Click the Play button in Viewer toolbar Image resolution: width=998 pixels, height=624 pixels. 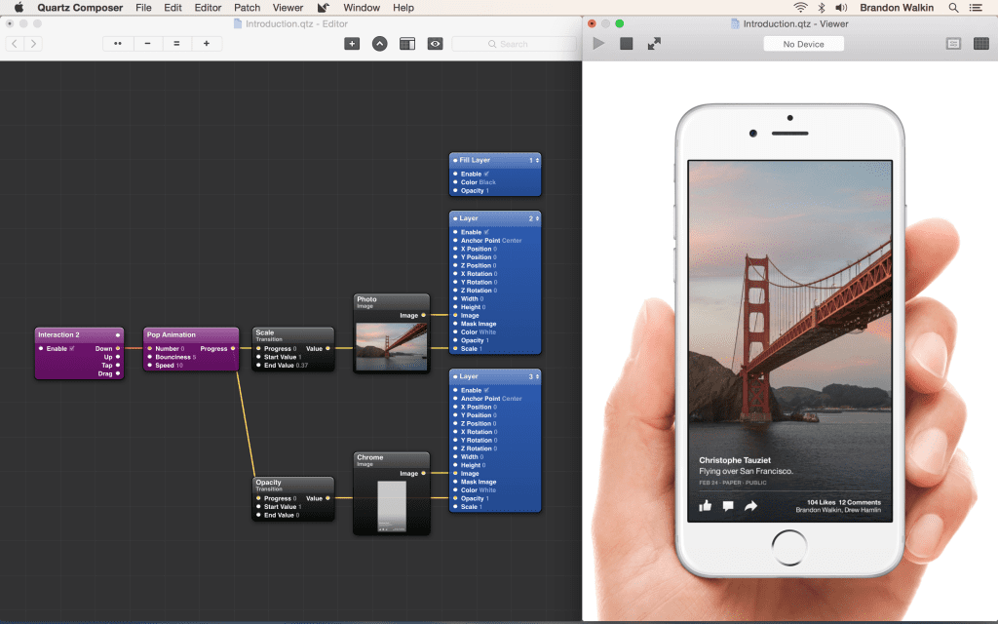pos(598,43)
